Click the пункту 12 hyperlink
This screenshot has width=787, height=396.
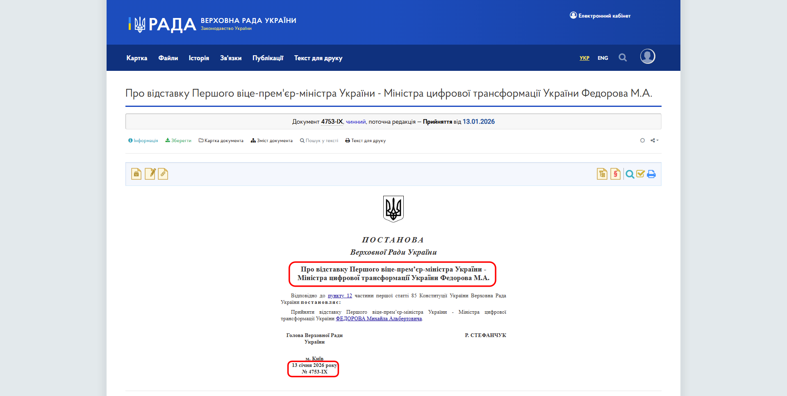click(340, 296)
